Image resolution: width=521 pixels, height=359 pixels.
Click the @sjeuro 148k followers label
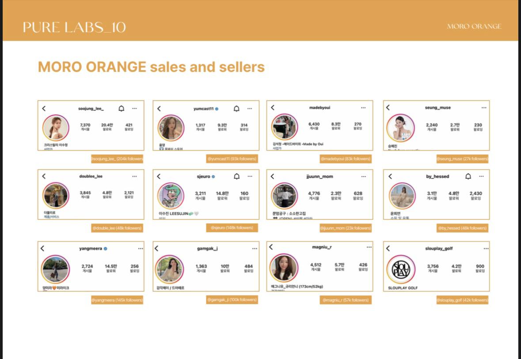pos(232,228)
